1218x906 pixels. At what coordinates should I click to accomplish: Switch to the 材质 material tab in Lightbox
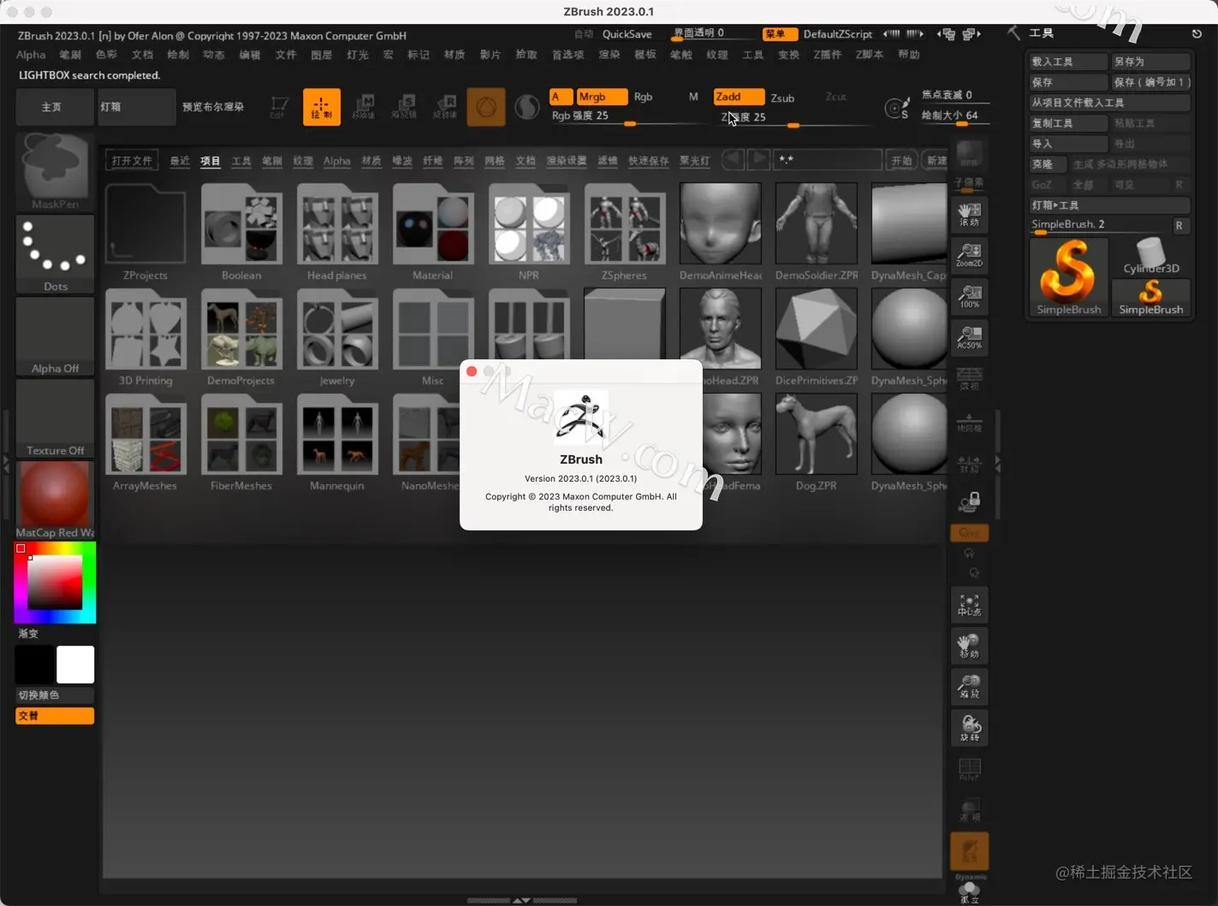pyautogui.click(x=371, y=161)
